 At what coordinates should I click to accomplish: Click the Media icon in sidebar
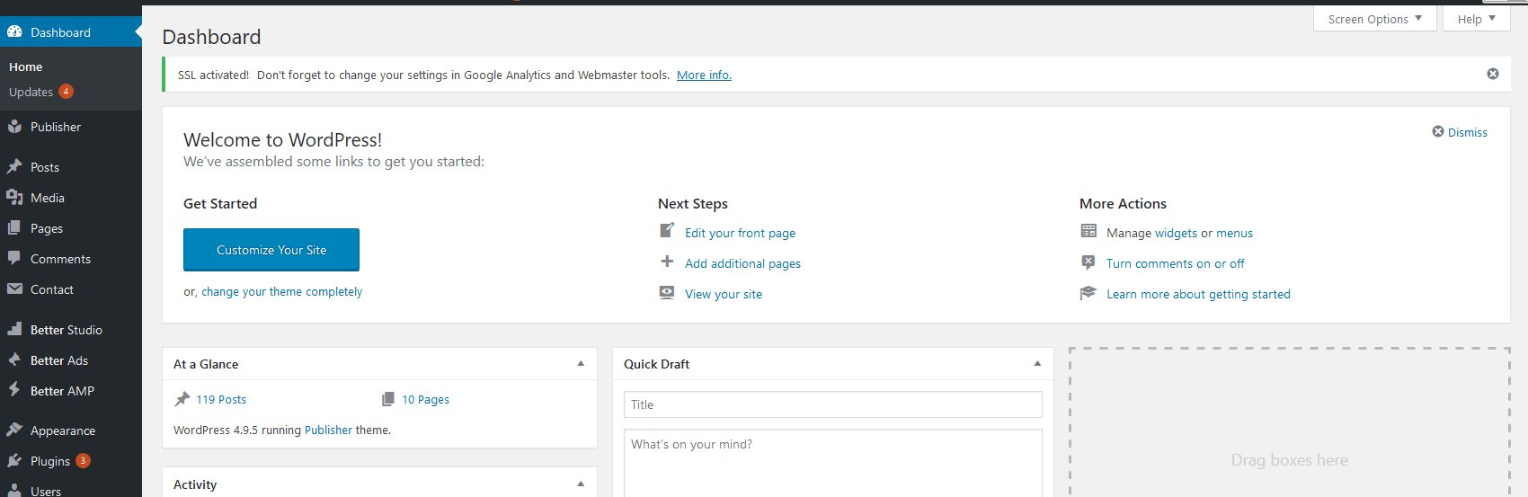[x=14, y=198]
